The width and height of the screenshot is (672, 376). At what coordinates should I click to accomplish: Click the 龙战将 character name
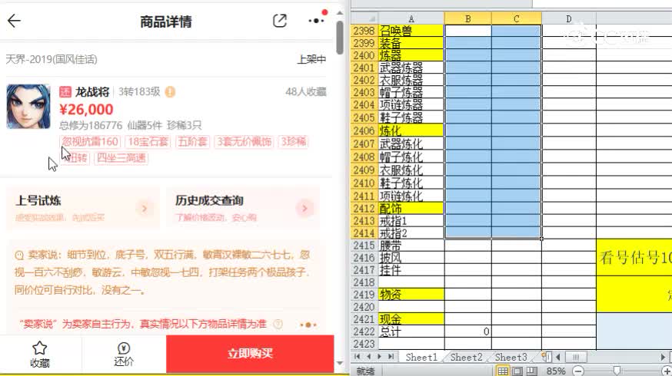pyautogui.click(x=92, y=91)
